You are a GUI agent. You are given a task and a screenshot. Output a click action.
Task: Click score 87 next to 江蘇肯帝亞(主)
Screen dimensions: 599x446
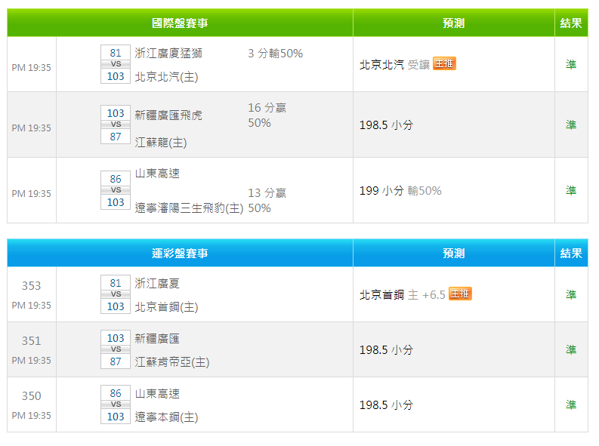116,361
